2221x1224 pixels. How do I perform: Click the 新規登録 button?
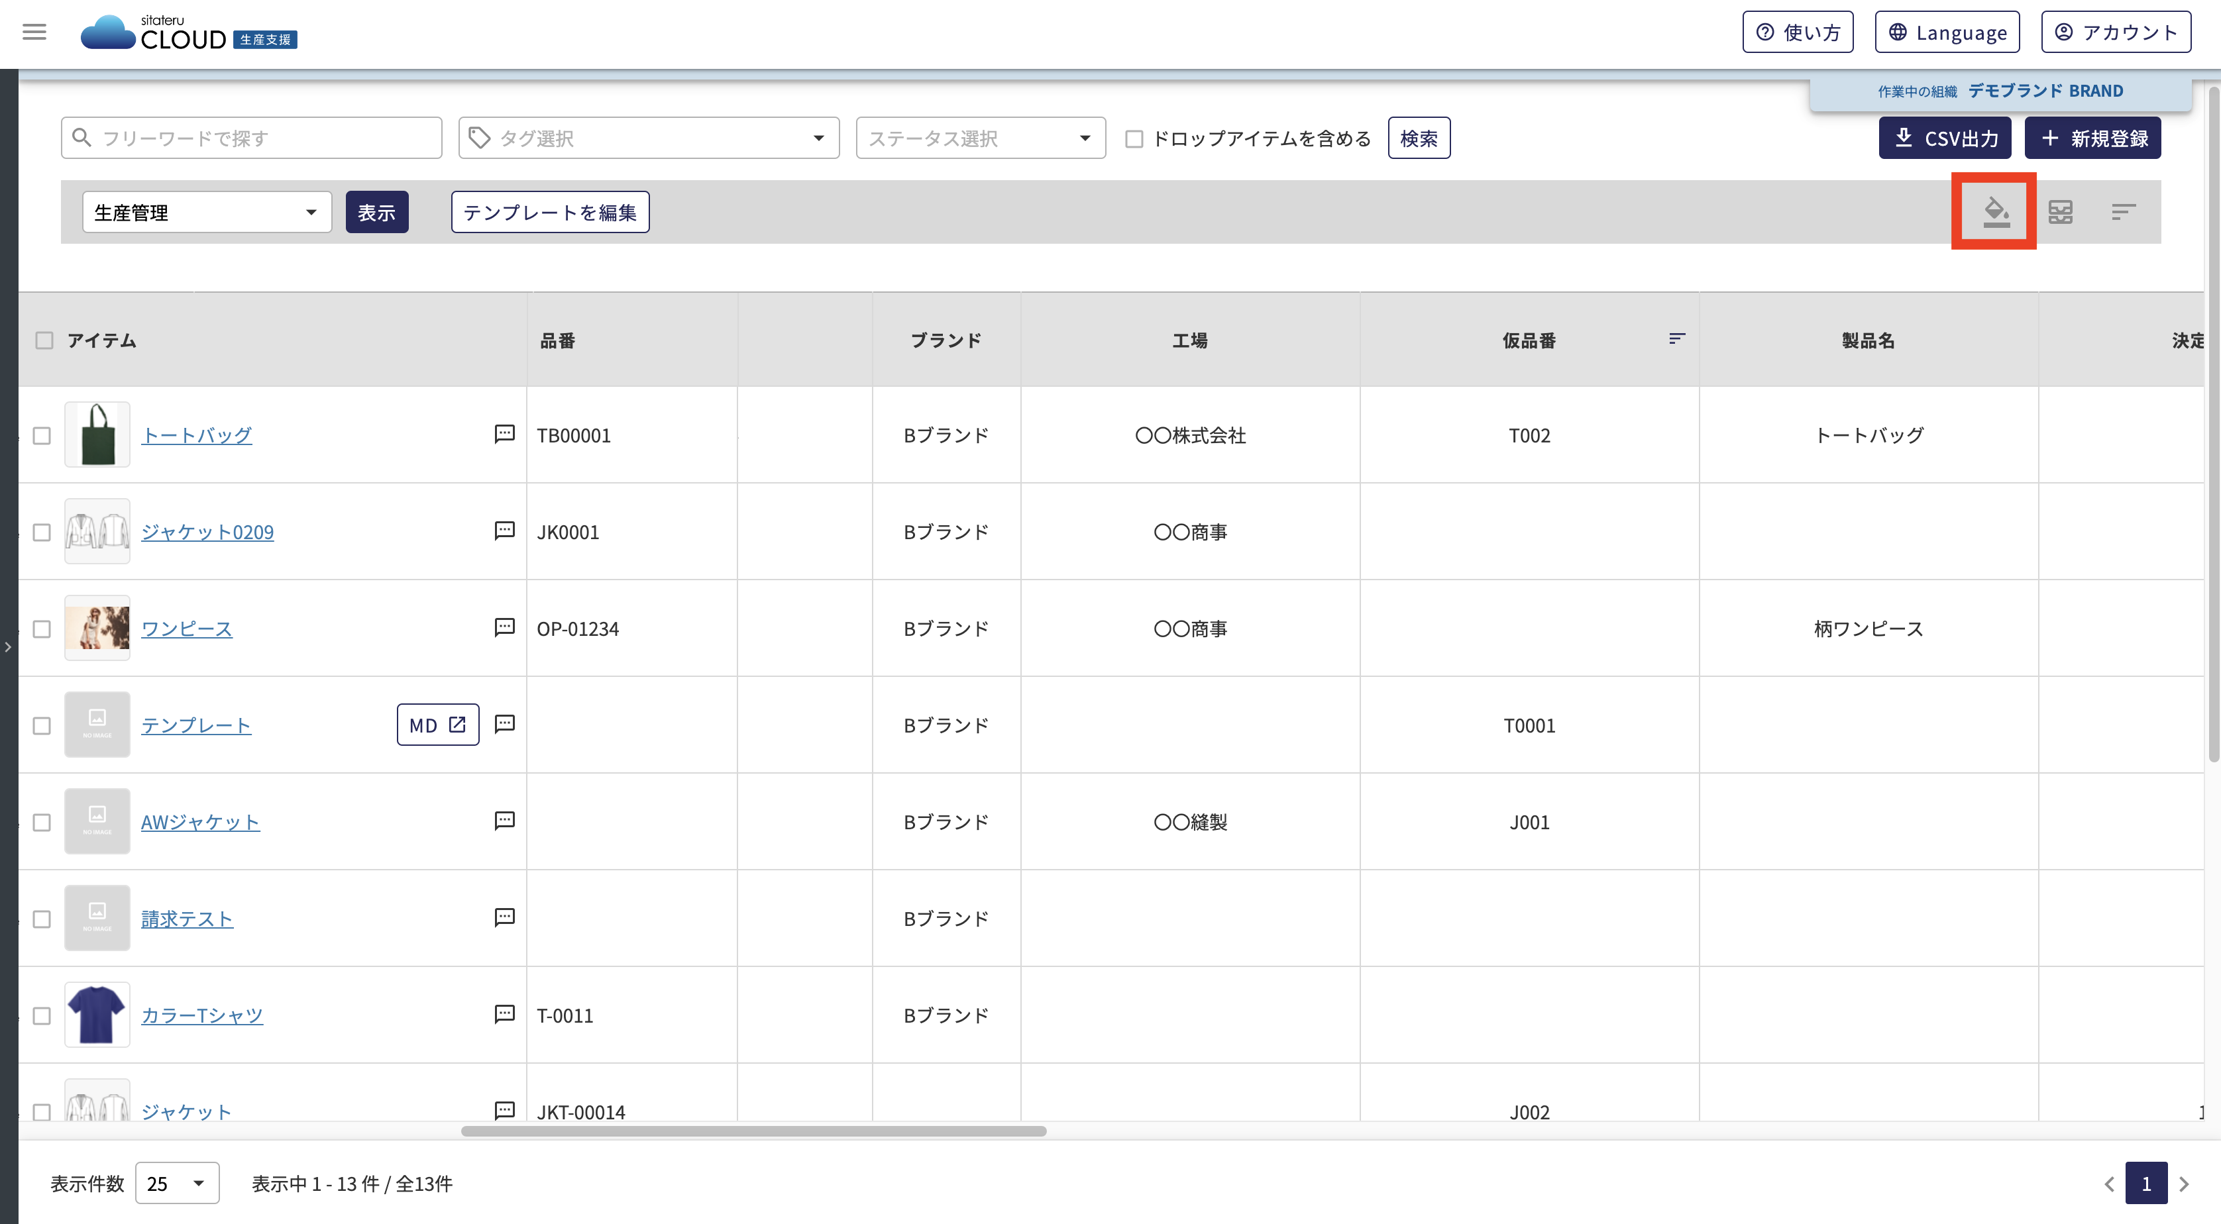tap(2092, 138)
